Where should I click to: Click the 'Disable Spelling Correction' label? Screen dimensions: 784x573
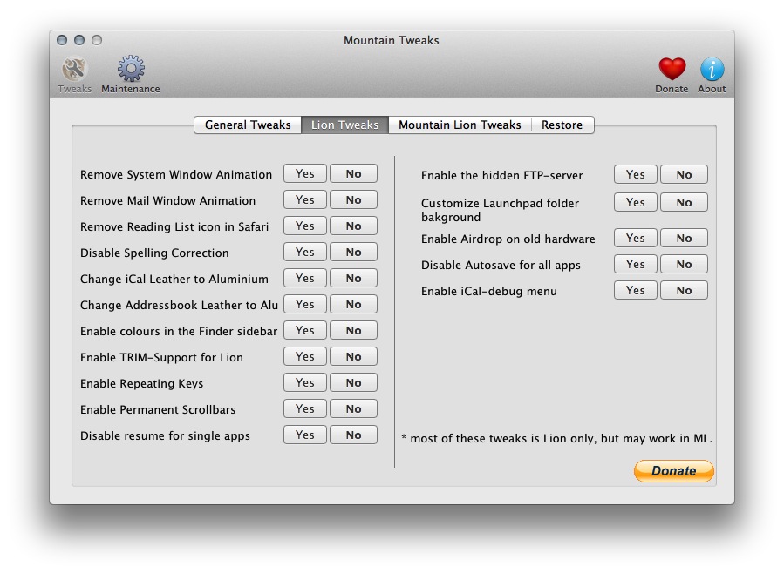click(x=154, y=253)
